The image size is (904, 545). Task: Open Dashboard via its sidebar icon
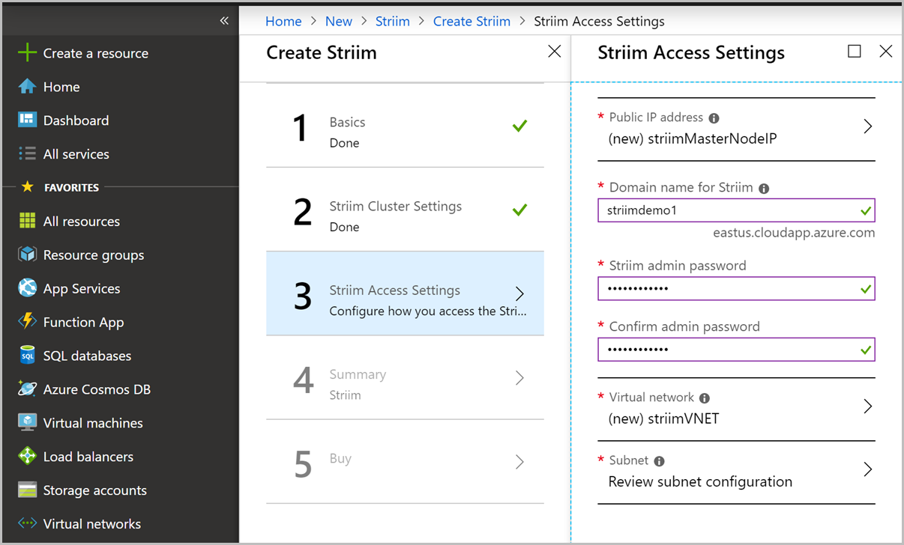[27, 120]
